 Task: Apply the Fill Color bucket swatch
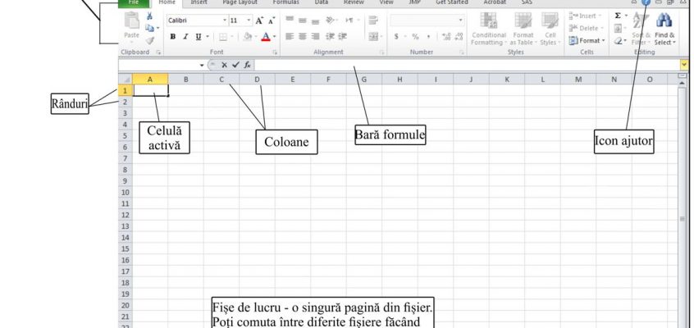tap(248, 37)
